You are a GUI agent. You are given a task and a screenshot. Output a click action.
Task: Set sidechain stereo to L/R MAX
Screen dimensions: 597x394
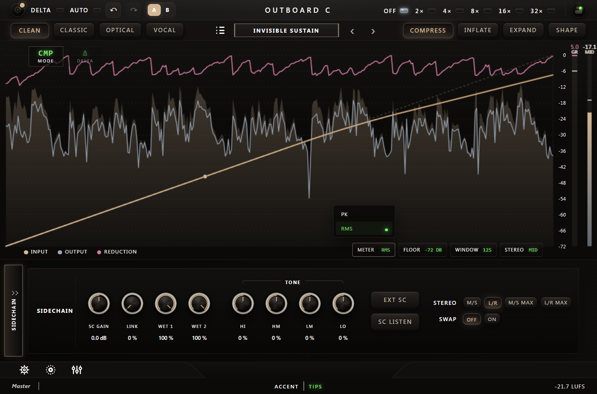tap(556, 303)
